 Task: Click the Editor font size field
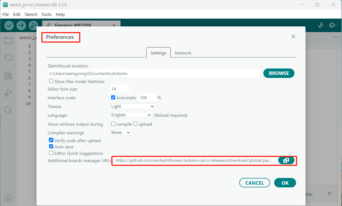tap(119, 89)
